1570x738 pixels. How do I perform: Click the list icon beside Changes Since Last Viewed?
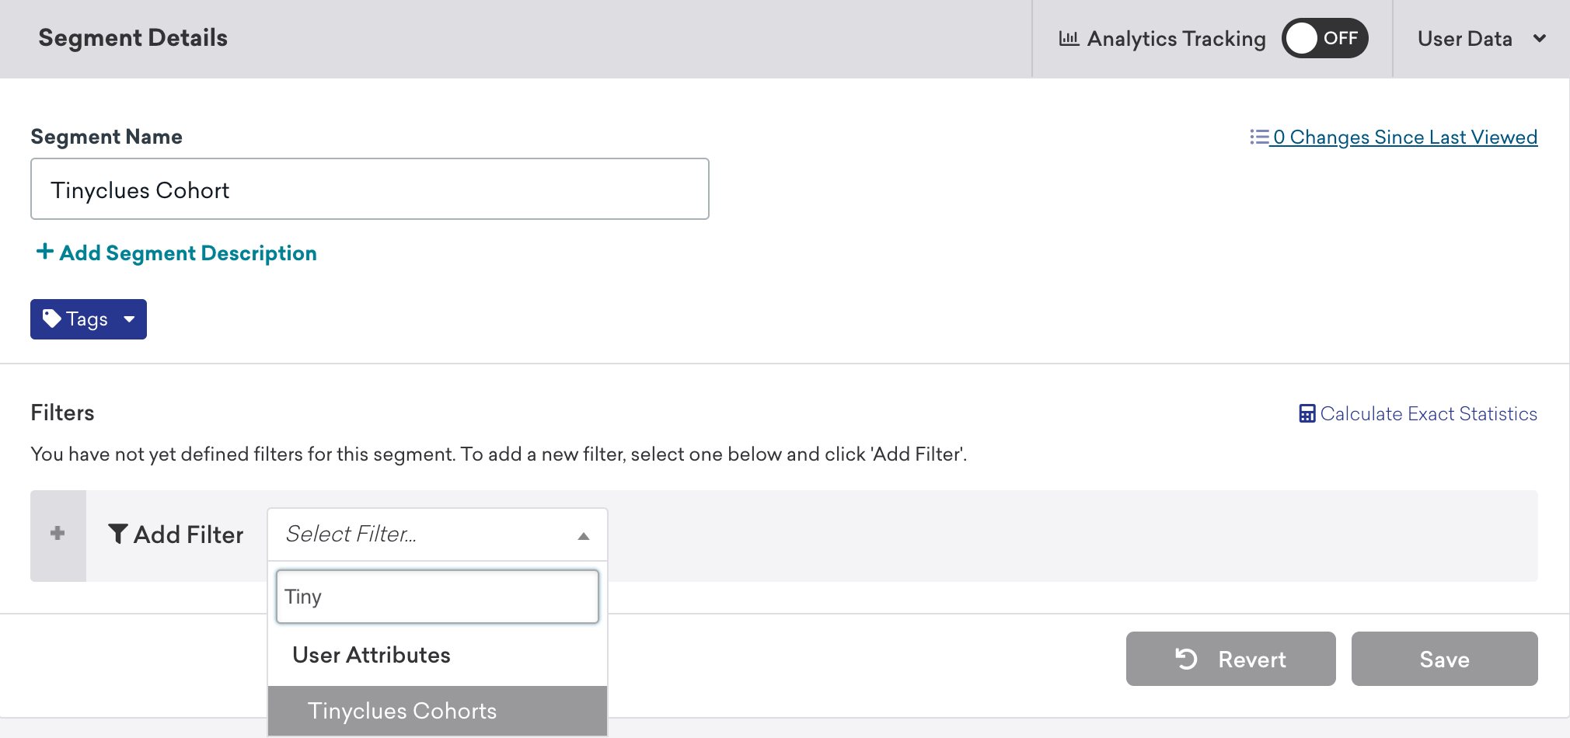(1258, 137)
